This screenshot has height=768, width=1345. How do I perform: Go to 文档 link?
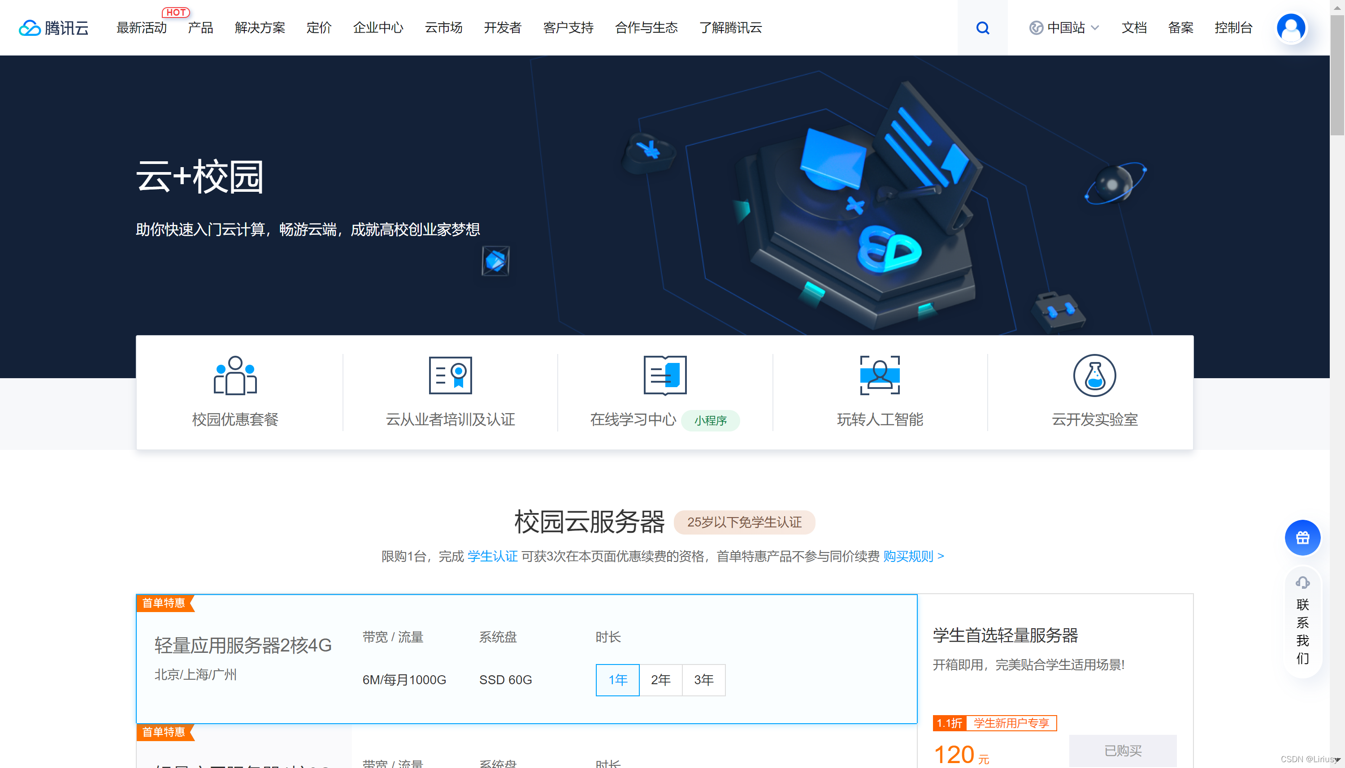[1134, 27]
